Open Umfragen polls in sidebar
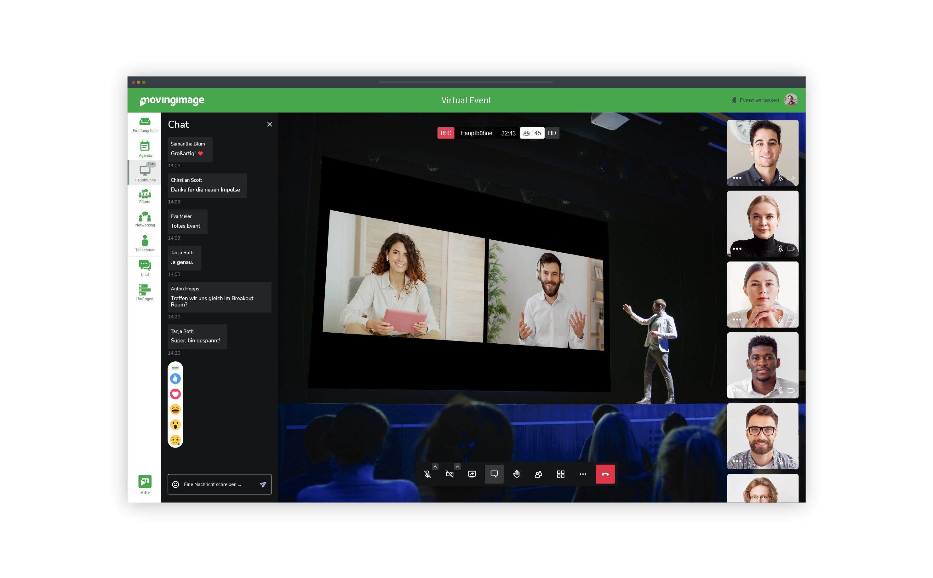Image resolution: width=933 pixels, height=578 pixels. tap(145, 292)
